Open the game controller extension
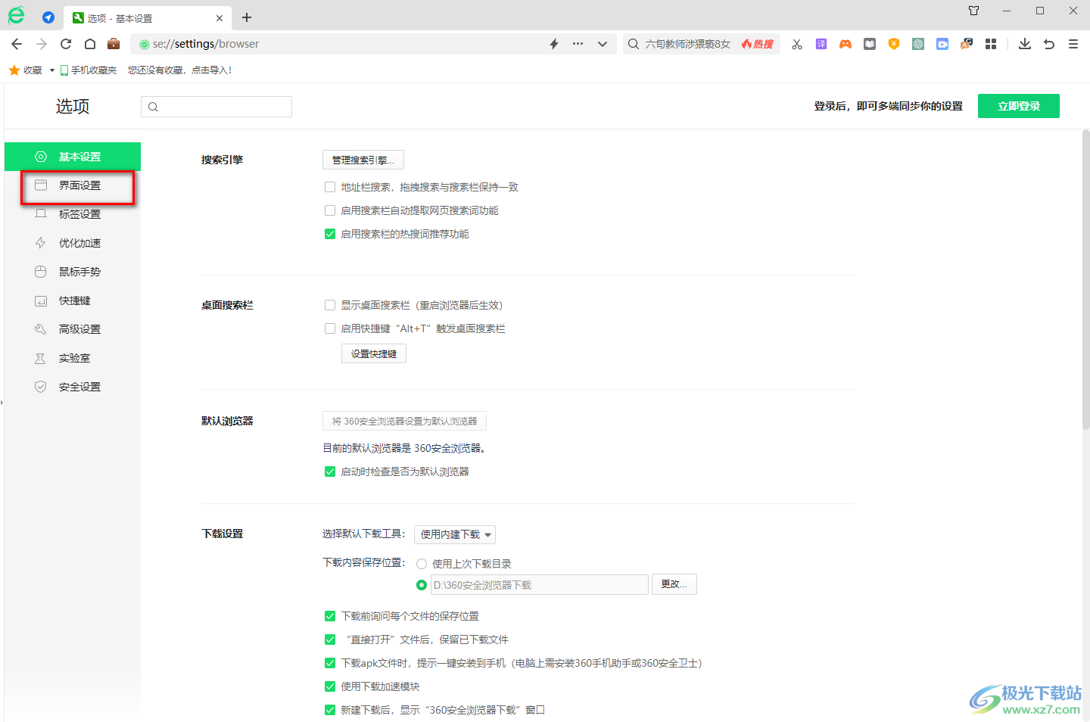The height and width of the screenshot is (722, 1090). pos(846,44)
